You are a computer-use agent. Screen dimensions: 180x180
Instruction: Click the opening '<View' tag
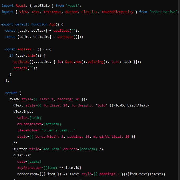pos(14,99)
